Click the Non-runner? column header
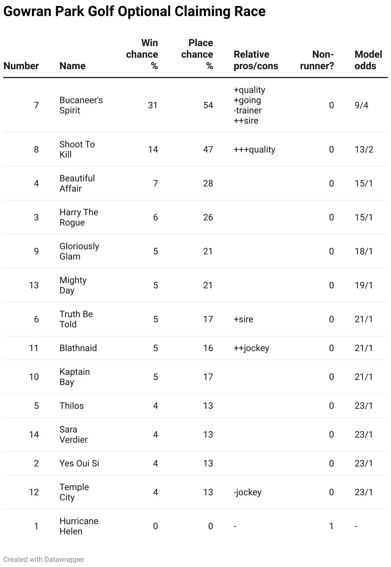391x567 pixels. 317,60
